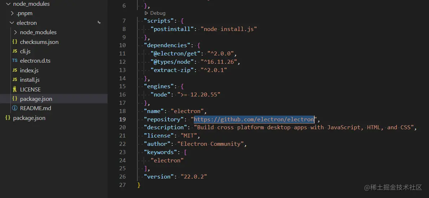Click the JS icon beside cli.js
Screen dimensions: 429x198
15,51
